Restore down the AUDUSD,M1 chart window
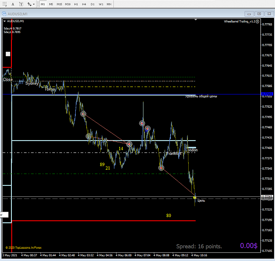Viewport: 275px width, 261px height. pyautogui.click(x=259, y=14)
